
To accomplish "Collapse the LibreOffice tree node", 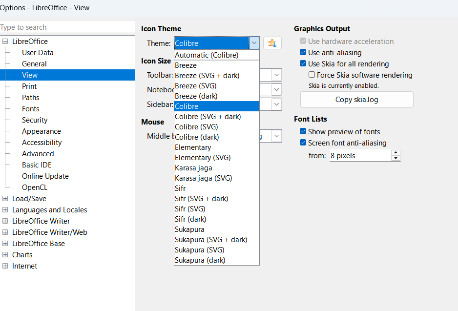I will [5, 41].
